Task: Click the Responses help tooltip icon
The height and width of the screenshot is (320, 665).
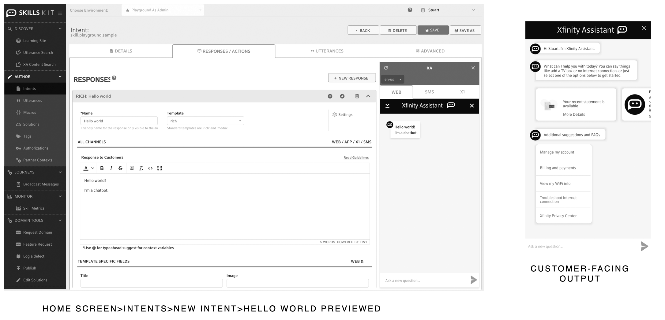Action: click(x=114, y=78)
